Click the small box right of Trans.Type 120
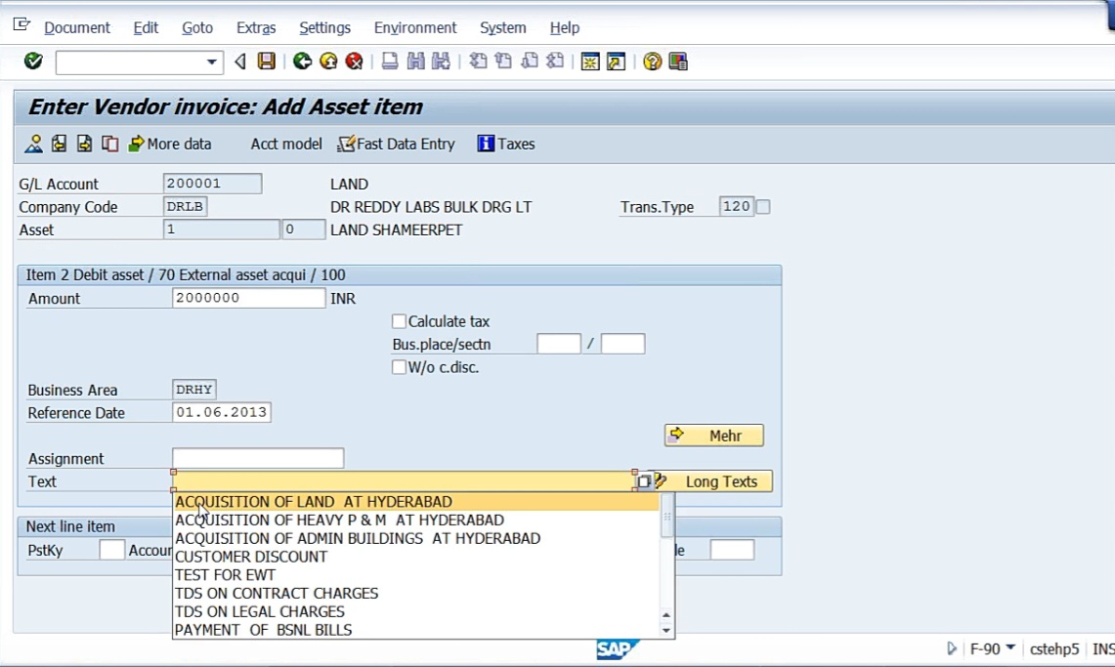This screenshot has height=667, width=1115. [763, 207]
